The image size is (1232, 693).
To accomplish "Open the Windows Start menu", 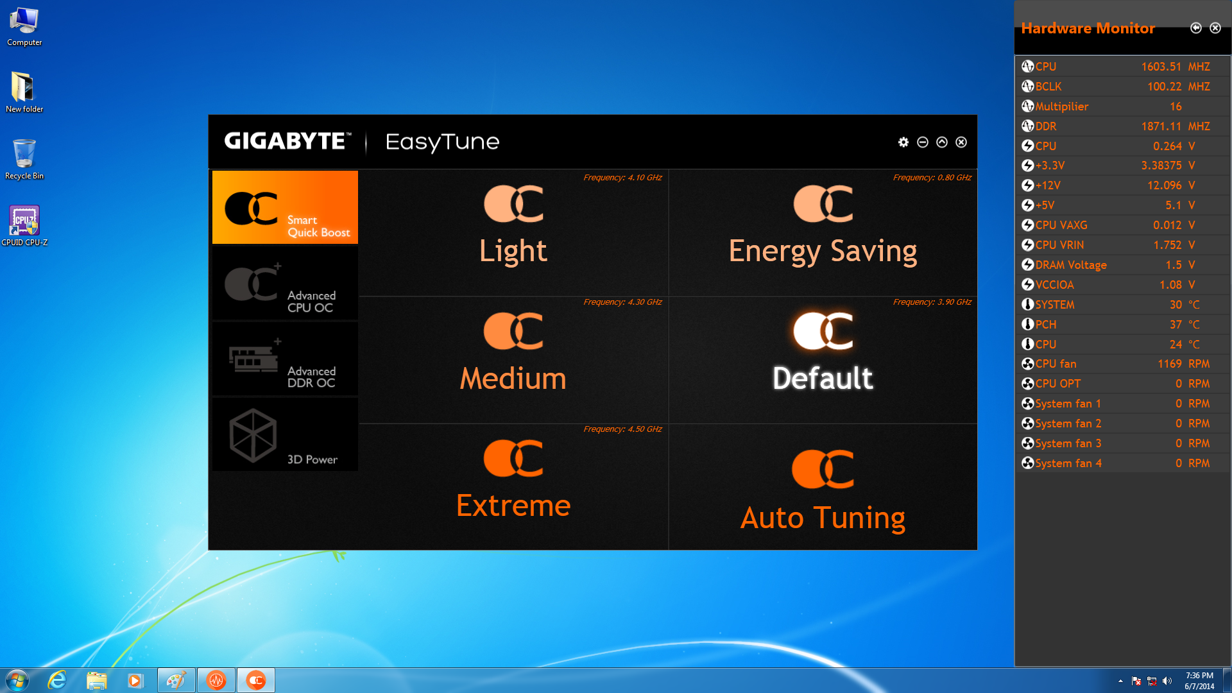I will click(x=17, y=680).
